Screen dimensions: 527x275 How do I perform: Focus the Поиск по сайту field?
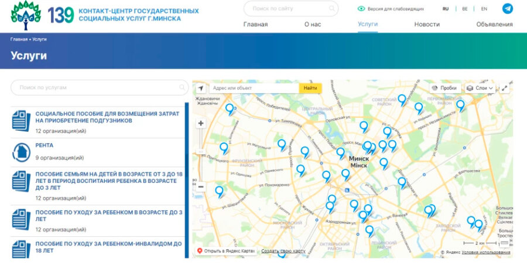point(290,8)
